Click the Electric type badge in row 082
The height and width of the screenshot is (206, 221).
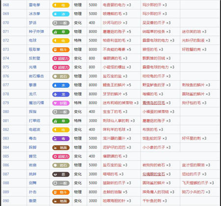[61, 129]
